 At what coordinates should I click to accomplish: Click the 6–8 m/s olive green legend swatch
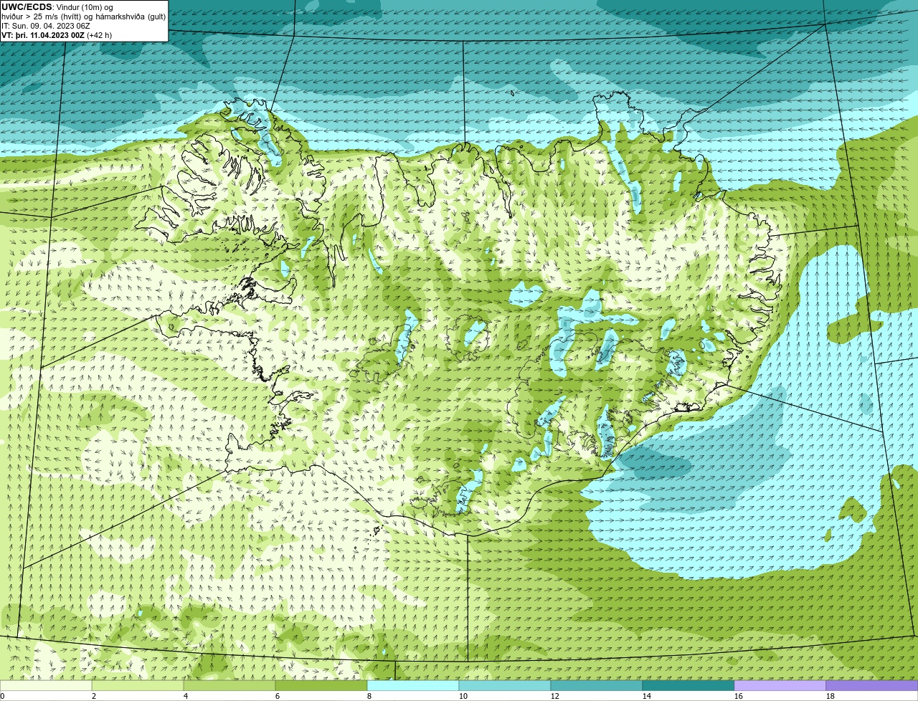click(321, 685)
